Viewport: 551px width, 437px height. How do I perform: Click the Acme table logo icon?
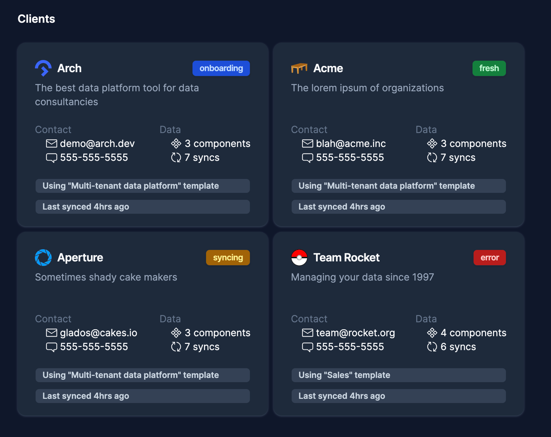coord(299,68)
